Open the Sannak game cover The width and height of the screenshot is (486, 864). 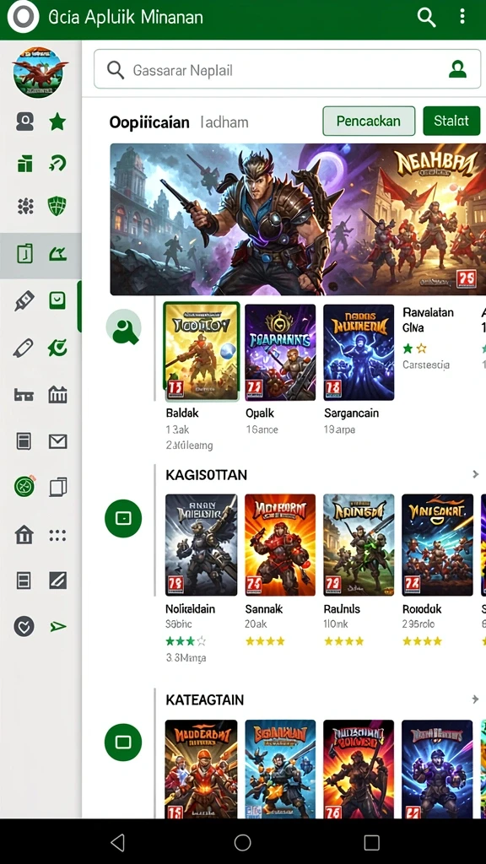click(x=280, y=545)
